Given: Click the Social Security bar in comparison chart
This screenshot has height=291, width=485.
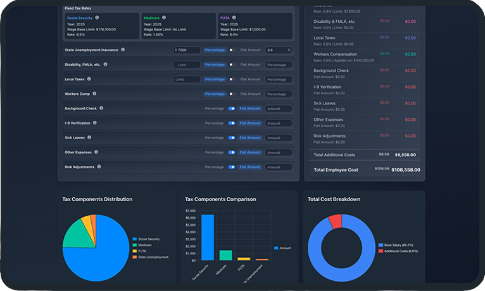Looking at the screenshot, I should [x=207, y=237].
